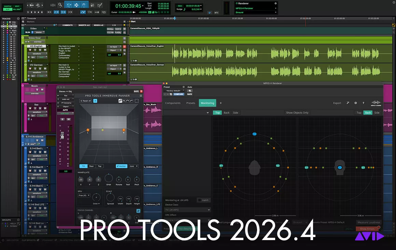Open the factory default preset dropdown

(174, 91)
